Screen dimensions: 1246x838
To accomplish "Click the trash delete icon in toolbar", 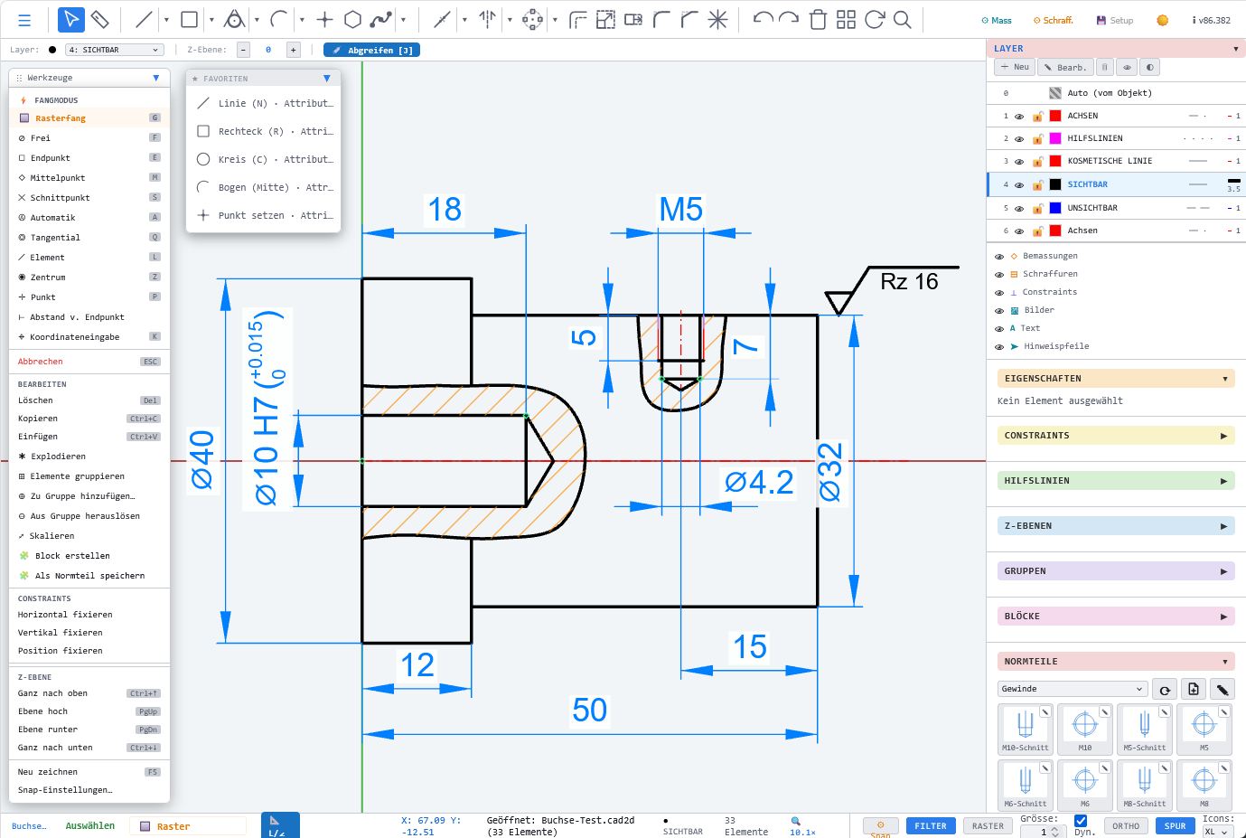I will (818, 19).
